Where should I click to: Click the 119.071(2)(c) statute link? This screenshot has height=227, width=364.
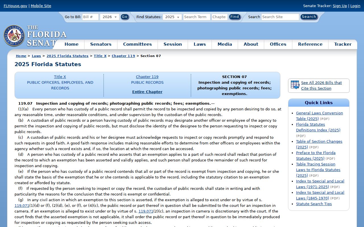point(146,211)
